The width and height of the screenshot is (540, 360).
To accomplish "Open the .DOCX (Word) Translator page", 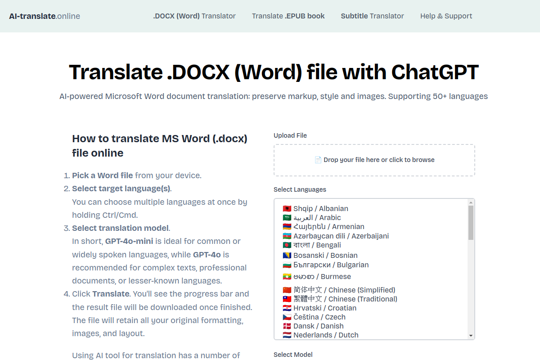I will pyautogui.click(x=194, y=16).
